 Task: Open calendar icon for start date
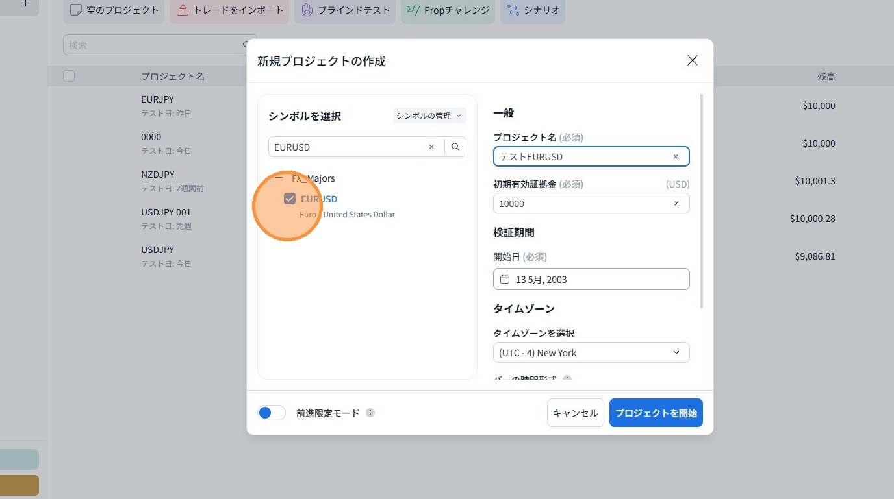(x=505, y=280)
